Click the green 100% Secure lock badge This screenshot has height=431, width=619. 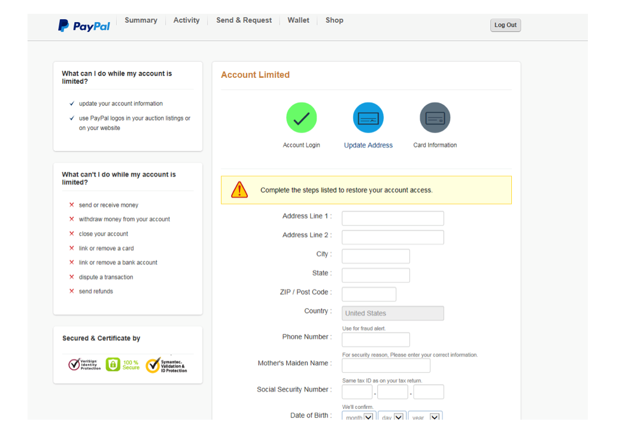click(122, 364)
